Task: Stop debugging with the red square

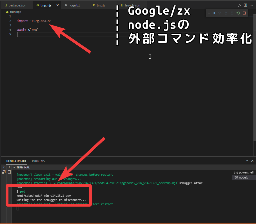Action: click(x=244, y=13)
